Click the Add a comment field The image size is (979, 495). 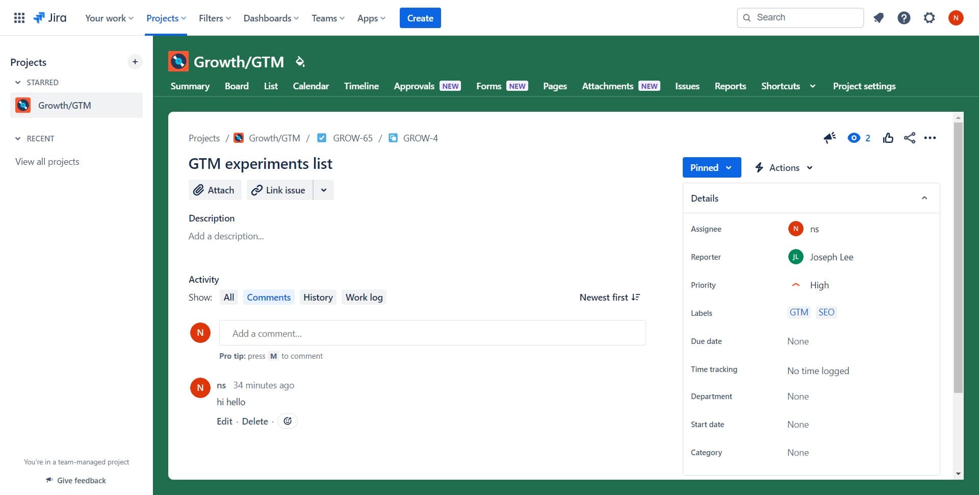[432, 333]
